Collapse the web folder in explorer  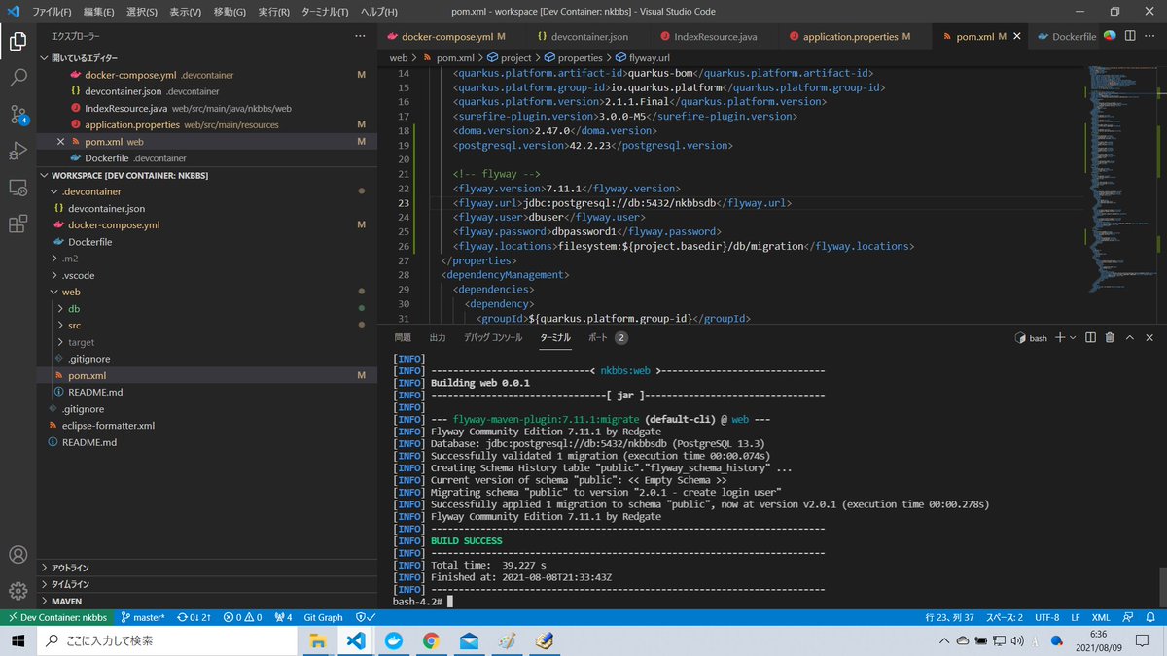(205, 292)
